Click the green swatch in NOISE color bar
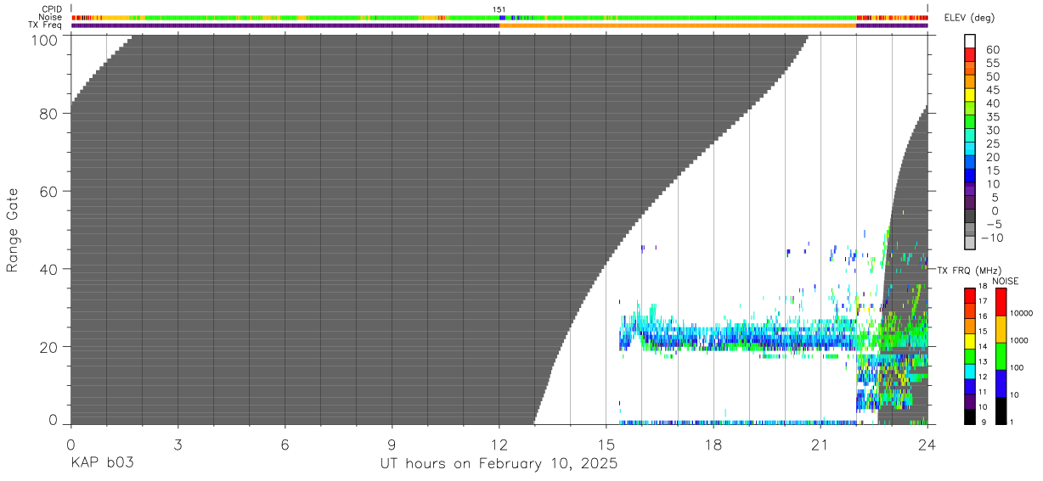Screen dimensions: 1043x481 (1001, 355)
